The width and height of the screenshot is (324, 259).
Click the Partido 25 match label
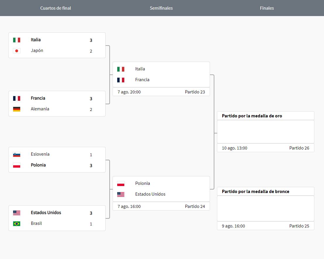tap(299, 226)
